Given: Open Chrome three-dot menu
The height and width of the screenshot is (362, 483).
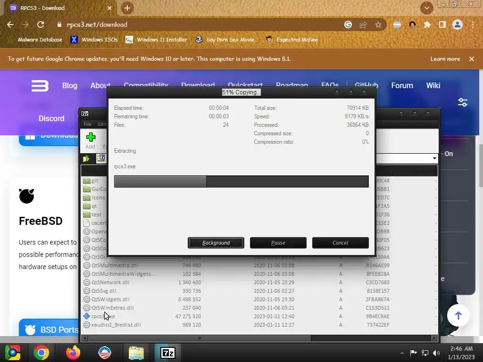Looking at the screenshot, I should pyautogui.click(x=473, y=25).
